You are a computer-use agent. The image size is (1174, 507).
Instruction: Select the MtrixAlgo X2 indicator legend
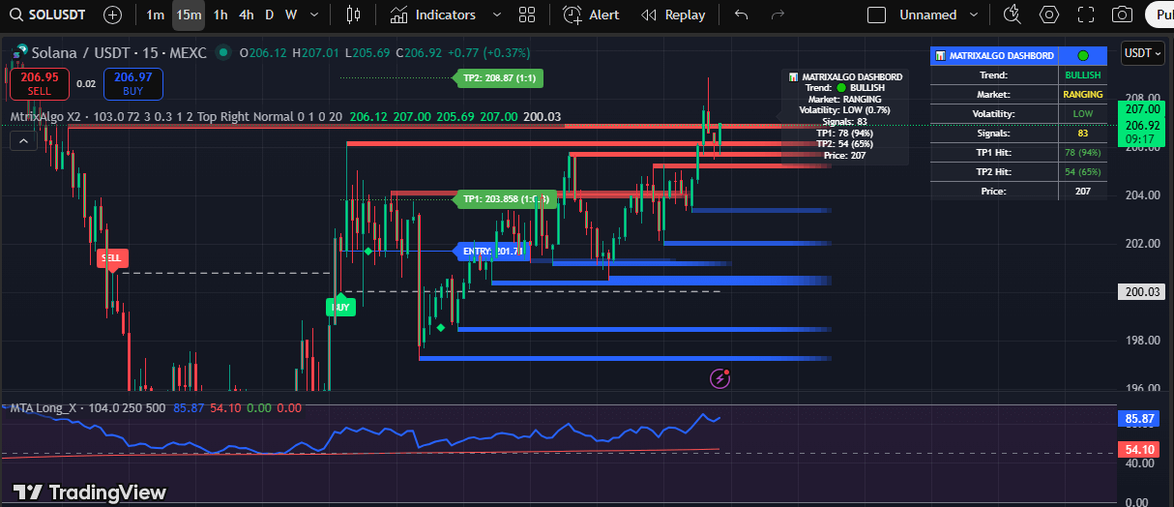[x=45, y=117]
